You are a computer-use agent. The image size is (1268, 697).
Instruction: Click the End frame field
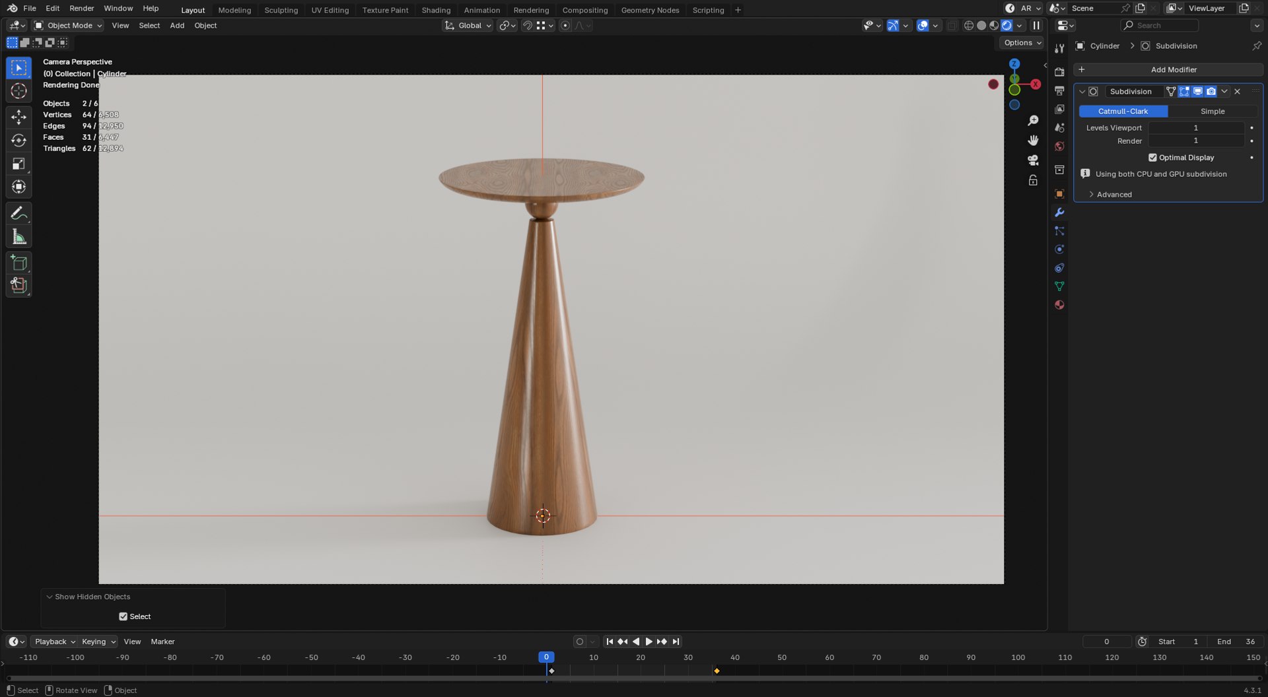[1236, 642]
